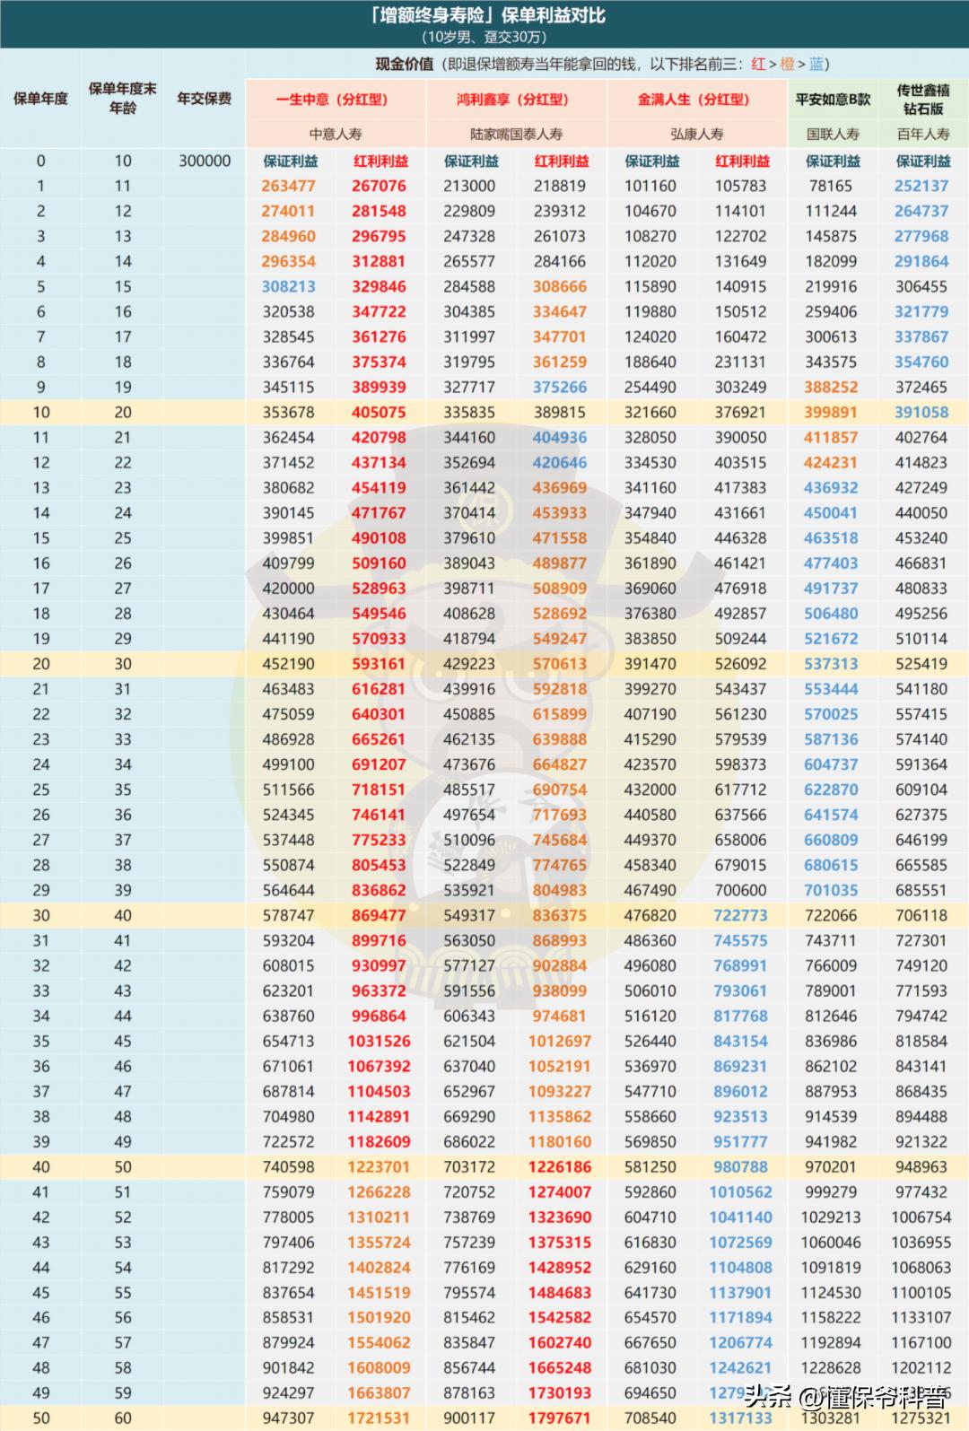
Task: Click the value 722066
Action: click(831, 915)
